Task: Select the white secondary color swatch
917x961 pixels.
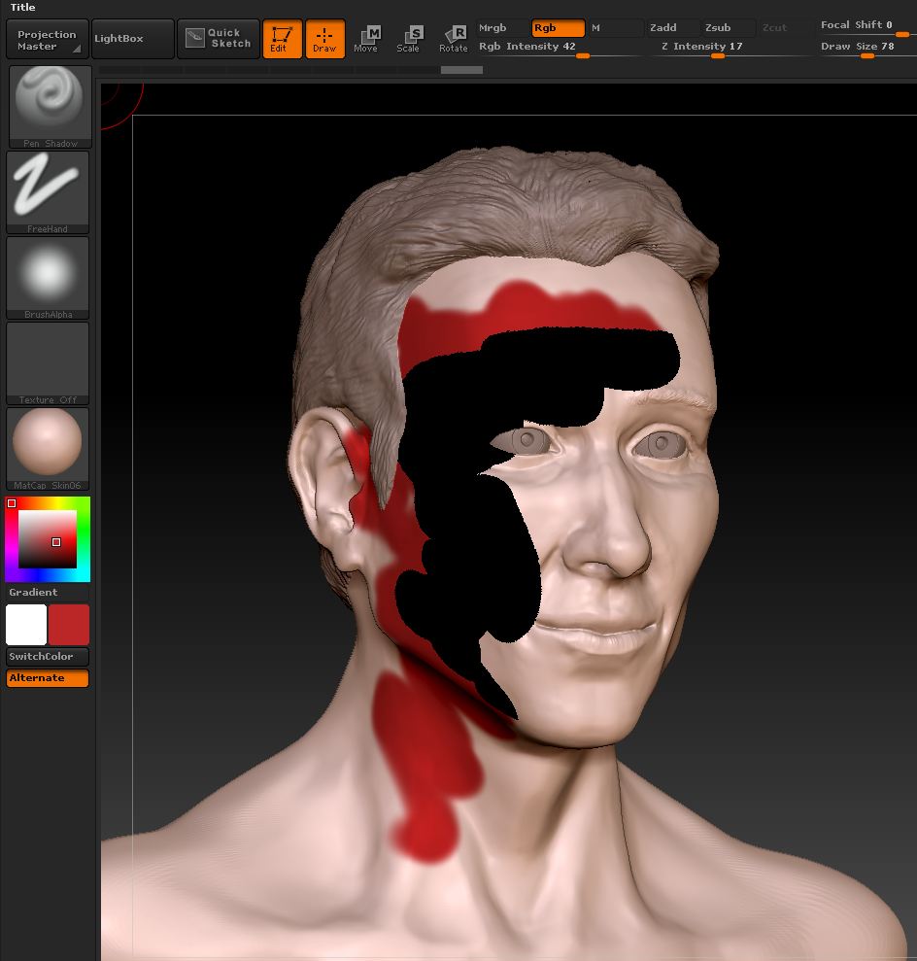Action: (x=26, y=625)
